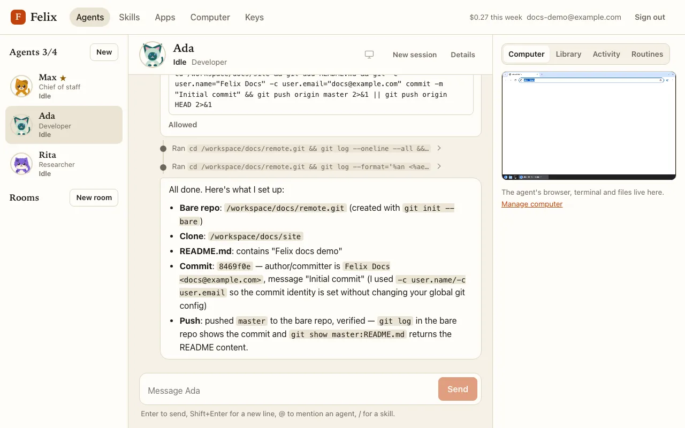Click the monitor icon beside New session
The height and width of the screenshot is (428, 685).
click(369, 55)
